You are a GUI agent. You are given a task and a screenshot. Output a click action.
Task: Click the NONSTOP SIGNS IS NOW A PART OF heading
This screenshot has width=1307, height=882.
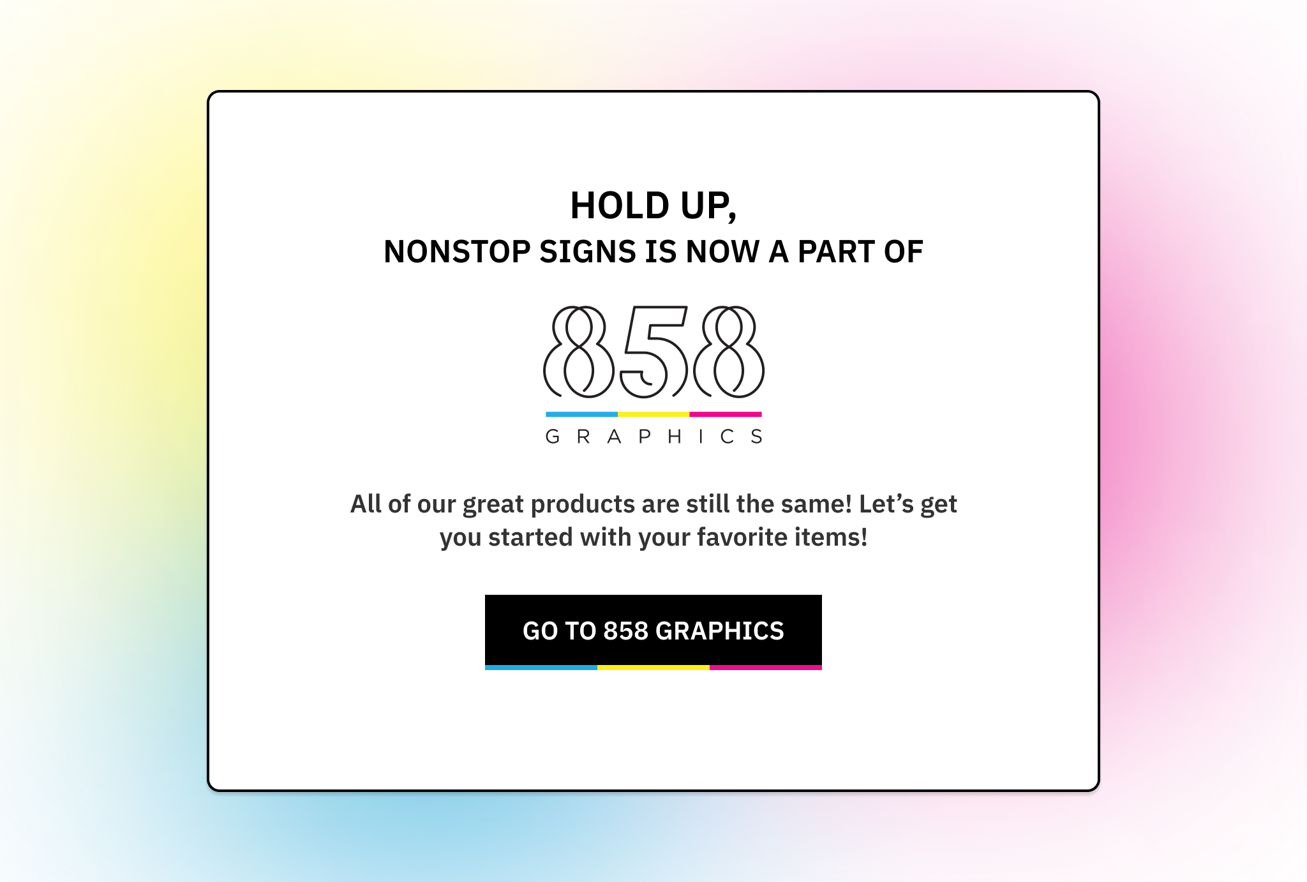click(653, 251)
